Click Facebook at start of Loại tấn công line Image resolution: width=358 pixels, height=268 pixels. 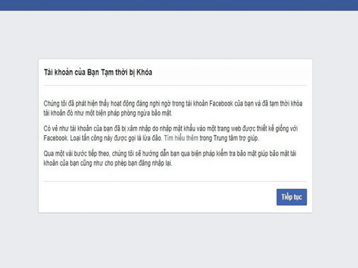coord(55,138)
